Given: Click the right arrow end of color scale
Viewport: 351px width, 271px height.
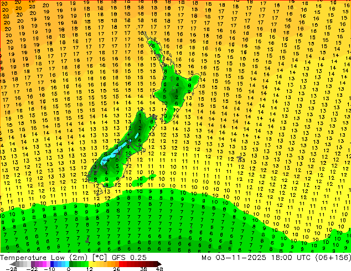Looking at the screenshot, I should (x=159, y=264).
